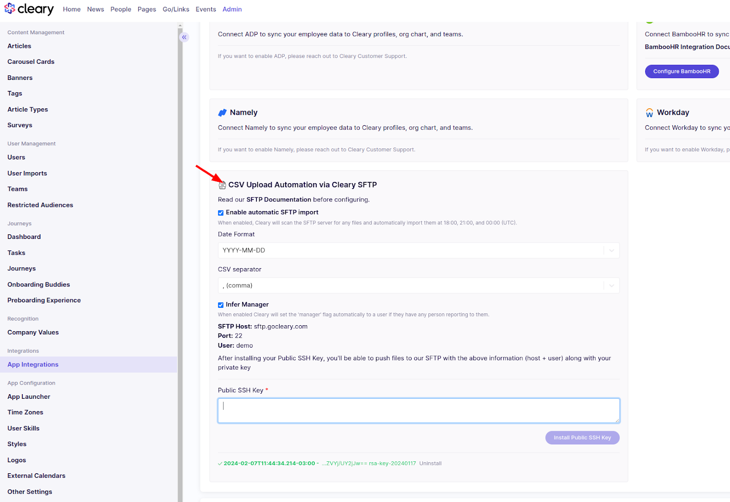Click the Namely logo icon
730x502 pixels.
(x=222, y=113)
